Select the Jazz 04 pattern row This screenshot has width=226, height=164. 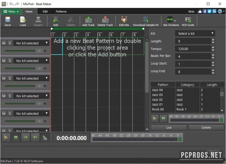pos(185,90)
